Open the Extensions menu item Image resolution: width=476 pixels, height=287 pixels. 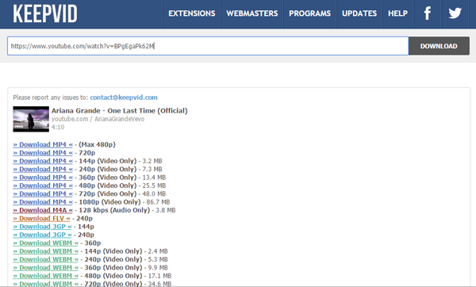(192, 13)
